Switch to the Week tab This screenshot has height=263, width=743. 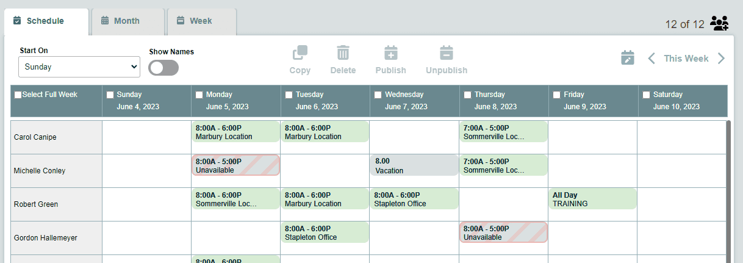202,21
